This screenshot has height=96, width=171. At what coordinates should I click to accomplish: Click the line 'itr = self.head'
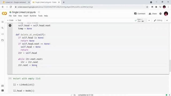pos(28,53)
